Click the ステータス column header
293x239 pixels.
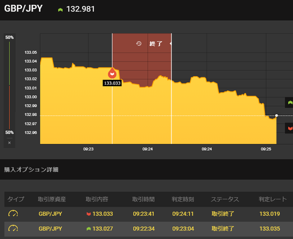pos(225,199)
